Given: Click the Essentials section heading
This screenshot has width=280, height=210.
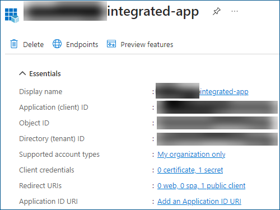Looking at the screenshot, I should click(45, 73).
